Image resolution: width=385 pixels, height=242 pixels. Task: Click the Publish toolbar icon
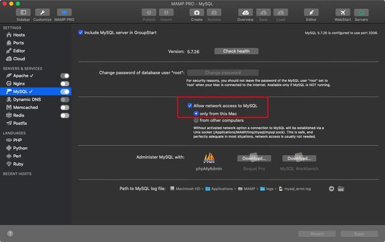149,12
